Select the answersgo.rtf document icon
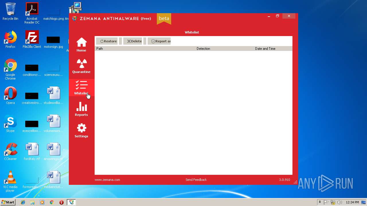The image size is (367, 206). [53, 152]
